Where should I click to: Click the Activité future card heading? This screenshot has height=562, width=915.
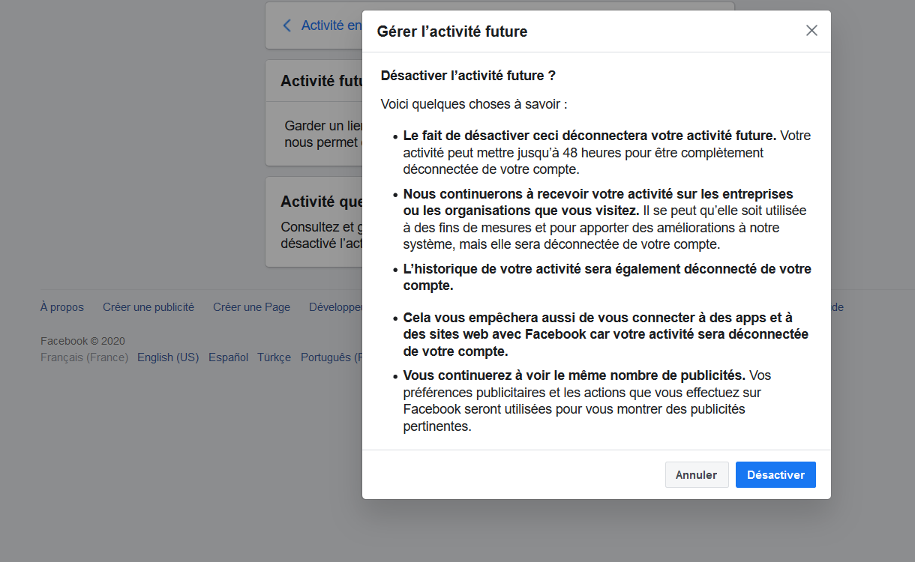coord(321,81)
